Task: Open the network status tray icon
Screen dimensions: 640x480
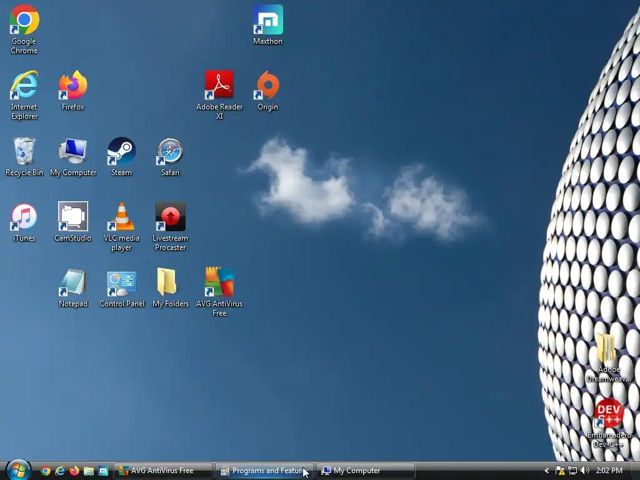Action: (572, 471)
